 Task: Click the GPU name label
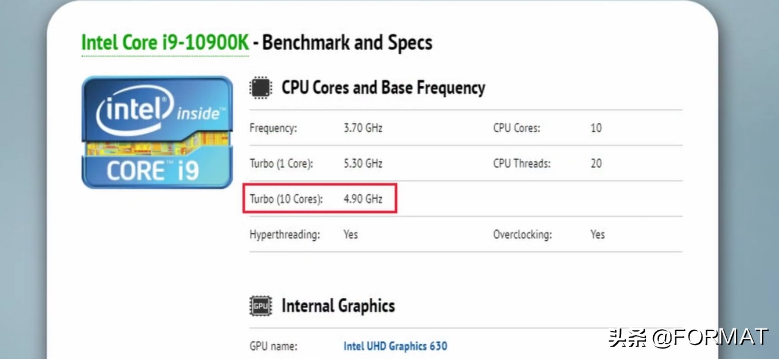(x=273, y=346)
